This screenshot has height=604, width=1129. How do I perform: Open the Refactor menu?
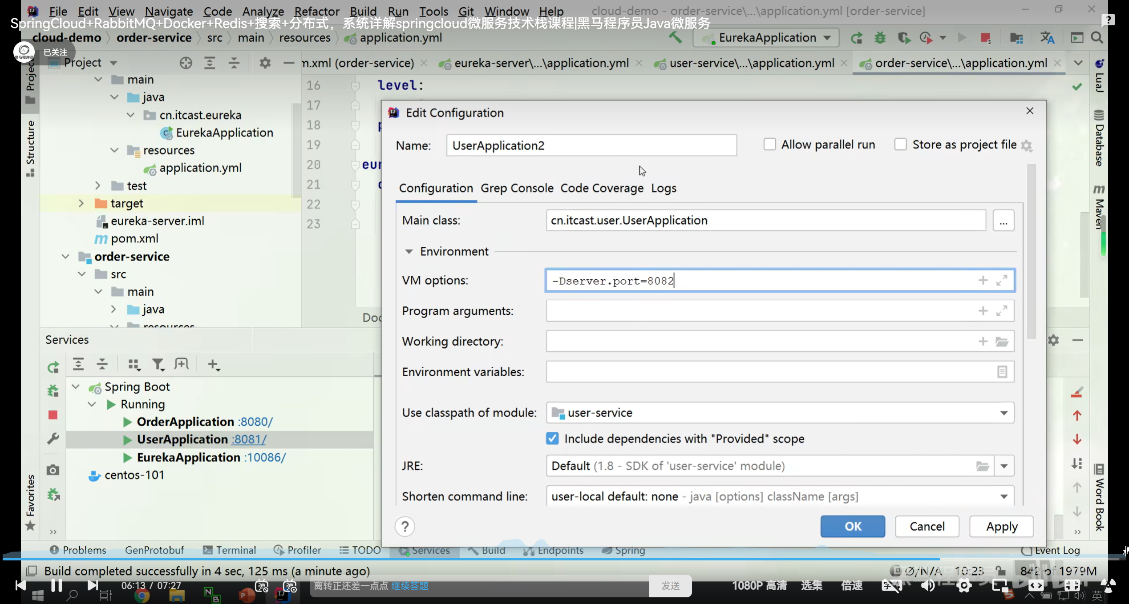tap(316, 11)
